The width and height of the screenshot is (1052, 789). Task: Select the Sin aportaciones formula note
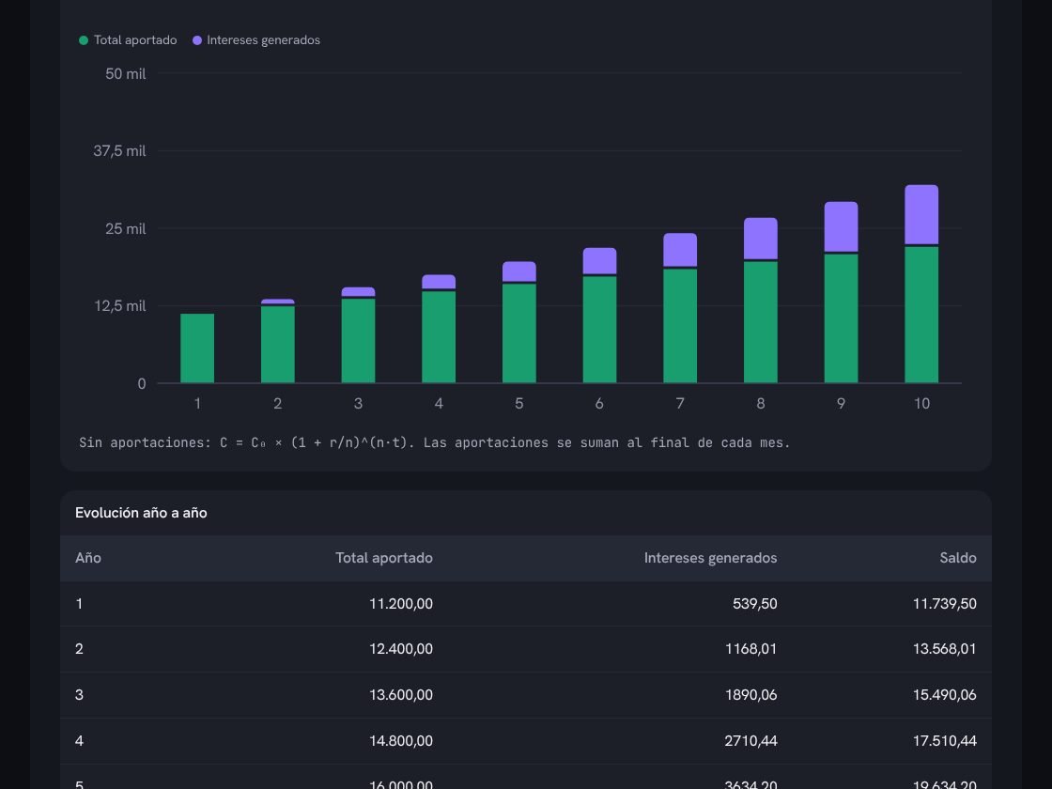tap(435, 442)
